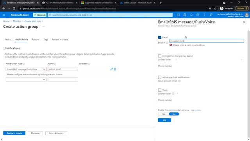Click the info icon beside Name
The image size is (250, 141).
(x=55, y=63)
